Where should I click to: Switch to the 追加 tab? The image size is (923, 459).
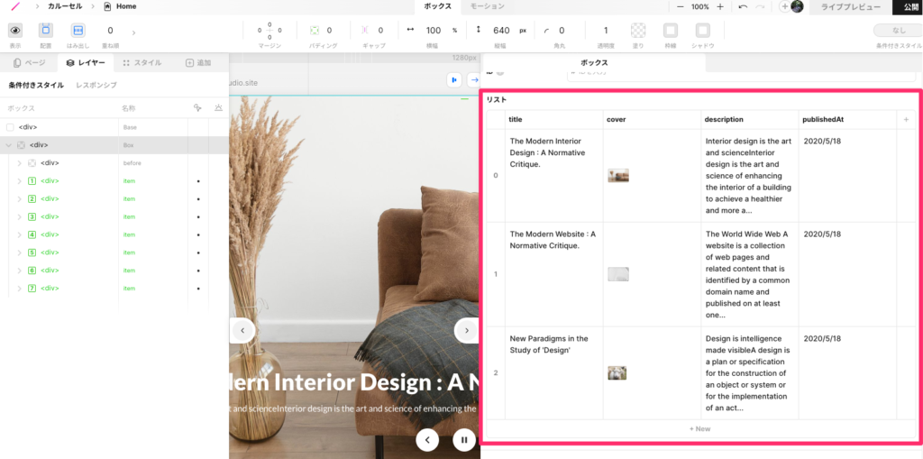click(198, 62)
